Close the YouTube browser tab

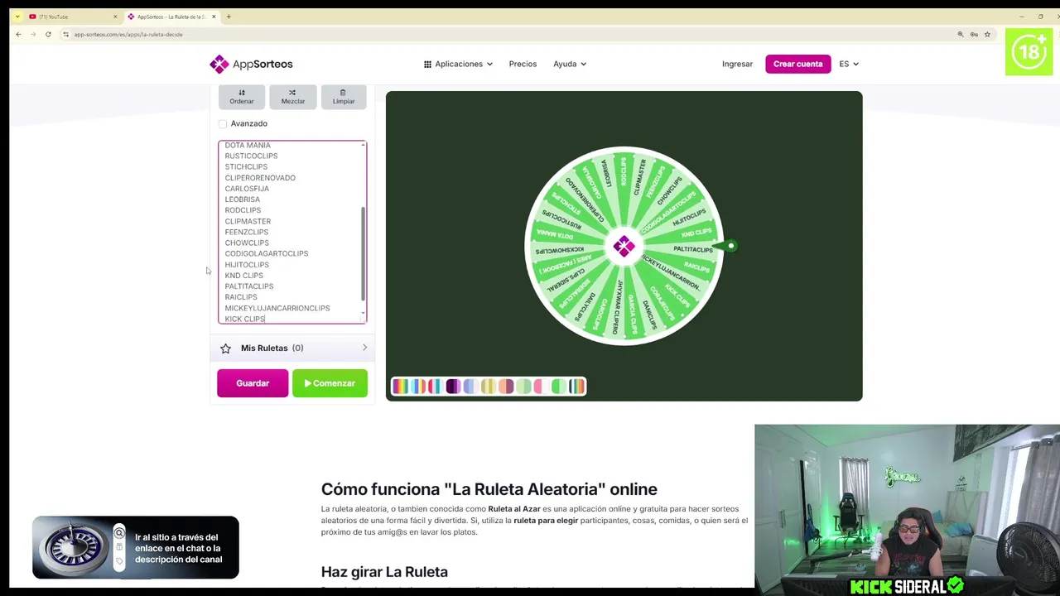(x=115, y=17)
